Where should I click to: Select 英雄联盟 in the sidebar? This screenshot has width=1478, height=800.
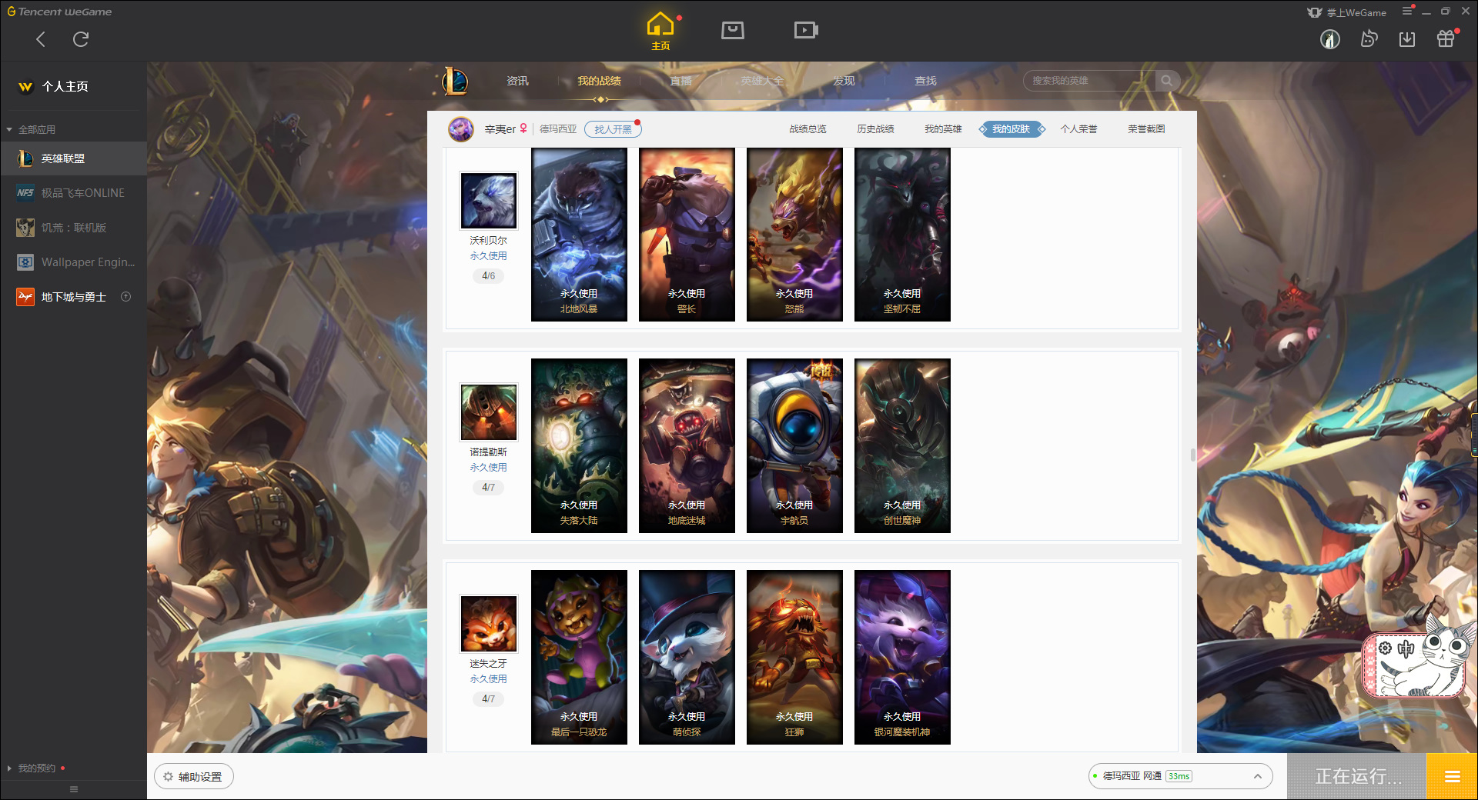point(73,158)
